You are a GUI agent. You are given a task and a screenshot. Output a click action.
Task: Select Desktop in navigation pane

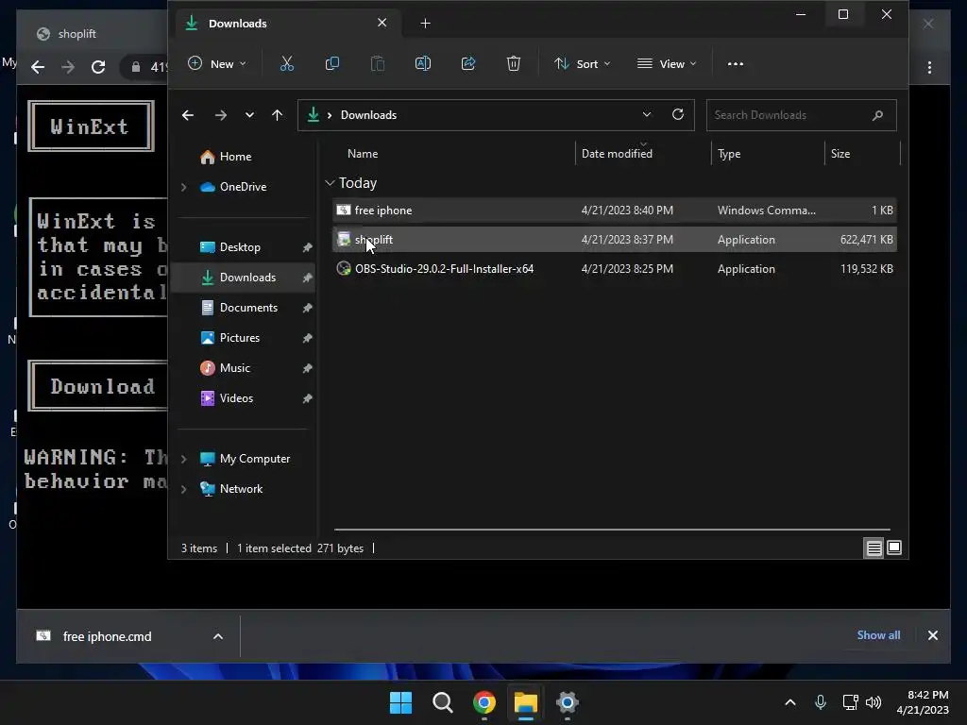coord(240,247)
